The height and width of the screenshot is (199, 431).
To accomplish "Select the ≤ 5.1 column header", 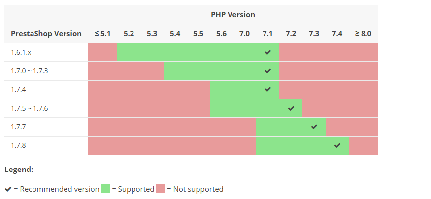I will tap(102, 34).
